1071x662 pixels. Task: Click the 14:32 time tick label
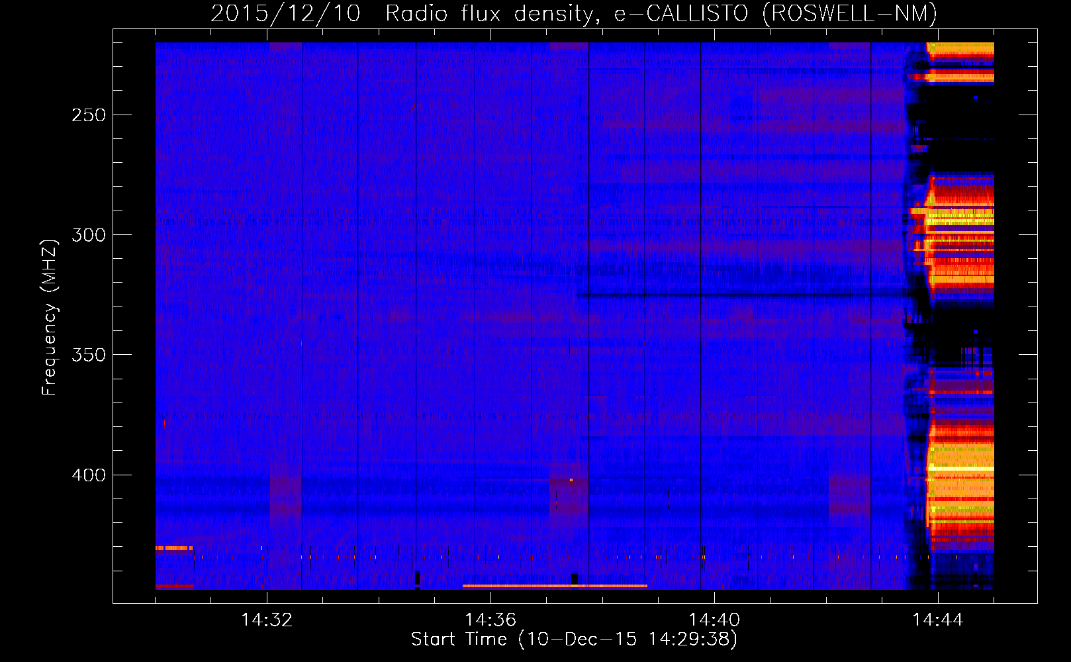(x=267, y=620)
